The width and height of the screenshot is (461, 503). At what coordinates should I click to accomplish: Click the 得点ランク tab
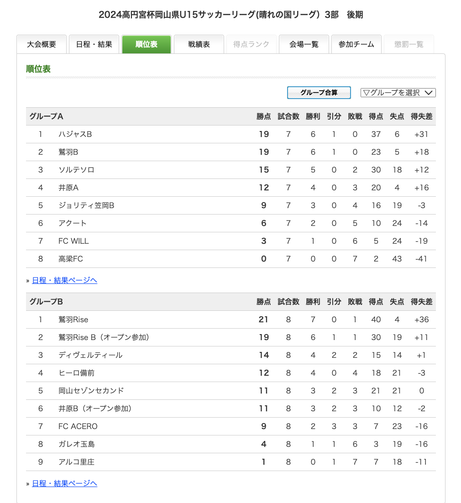tap(251, 44)
